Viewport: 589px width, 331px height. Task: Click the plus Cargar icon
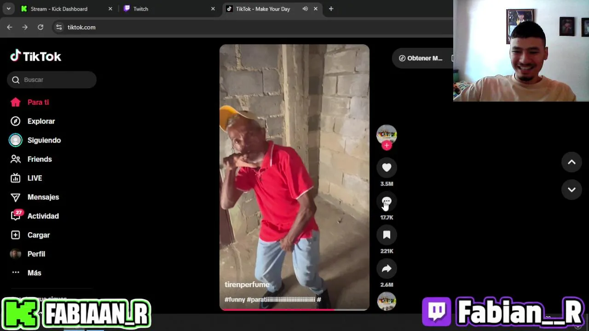[x=16, y=235]
